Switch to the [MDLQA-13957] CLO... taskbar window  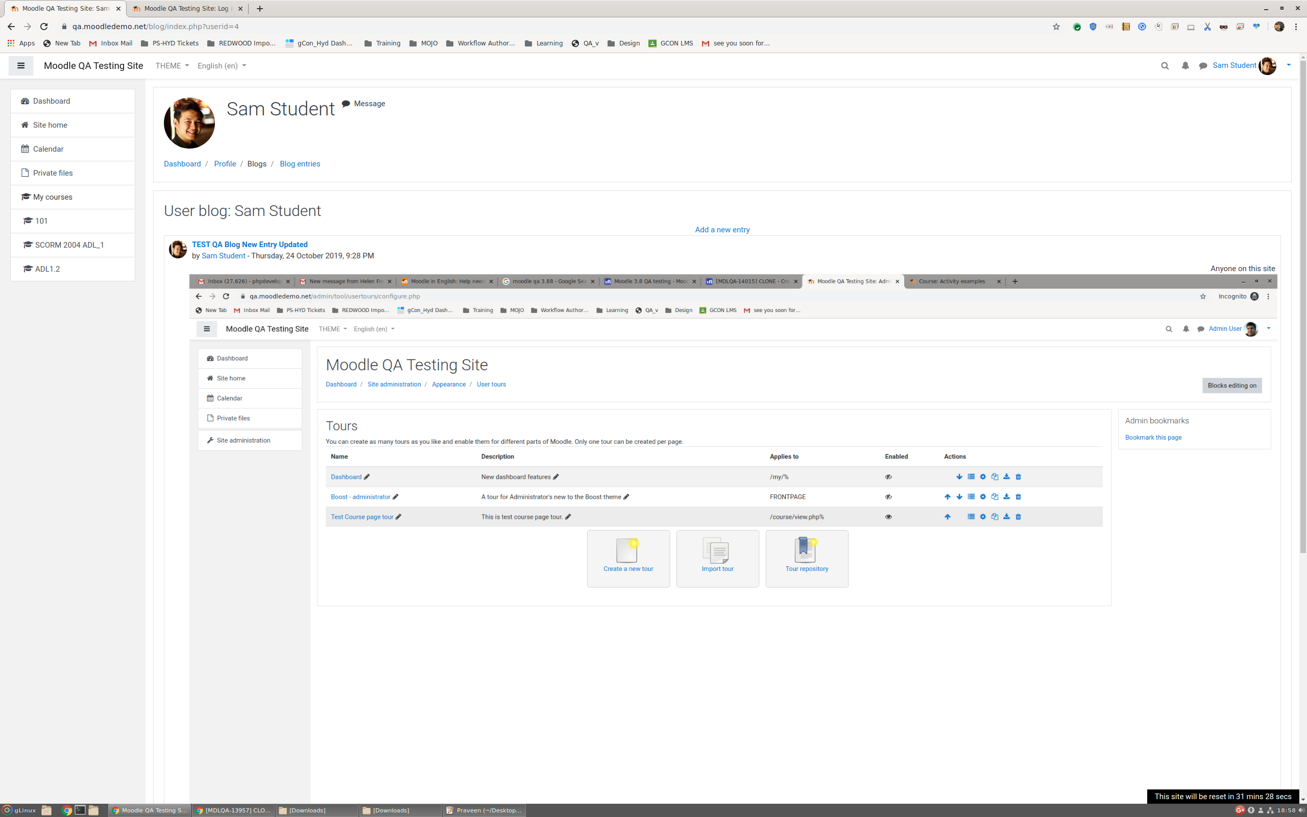coord(233,810)
